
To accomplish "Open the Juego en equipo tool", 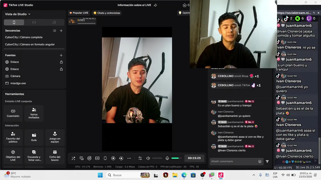I will [x=55, y=137].
